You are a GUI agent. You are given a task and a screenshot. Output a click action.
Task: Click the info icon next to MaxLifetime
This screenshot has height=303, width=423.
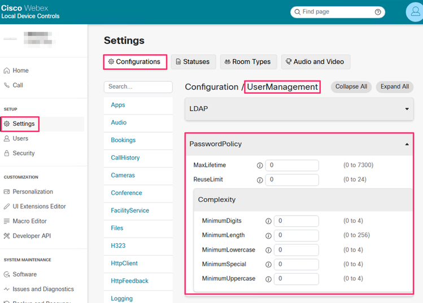pyautogui.click(x=260, y=165)
